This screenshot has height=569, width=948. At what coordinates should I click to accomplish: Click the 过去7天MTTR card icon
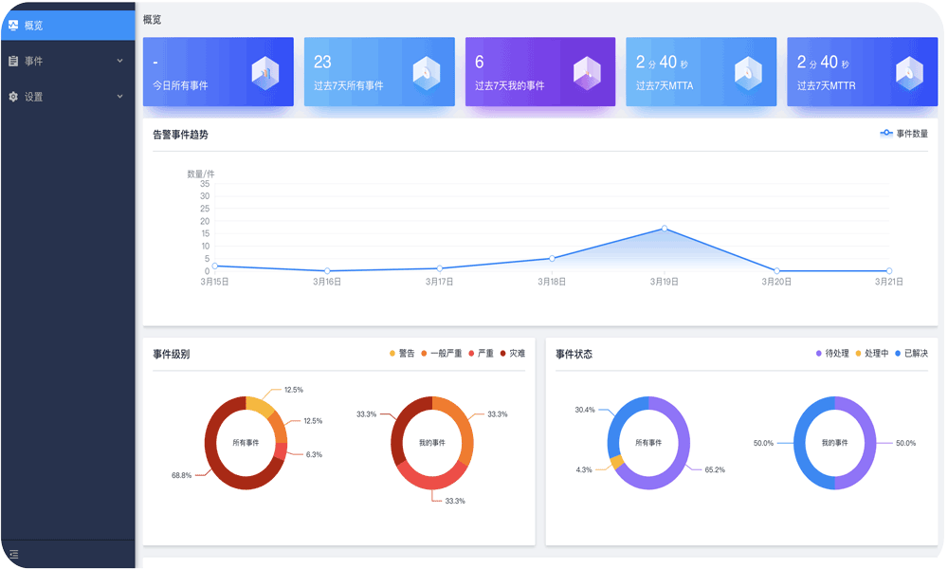pos(909,73)
